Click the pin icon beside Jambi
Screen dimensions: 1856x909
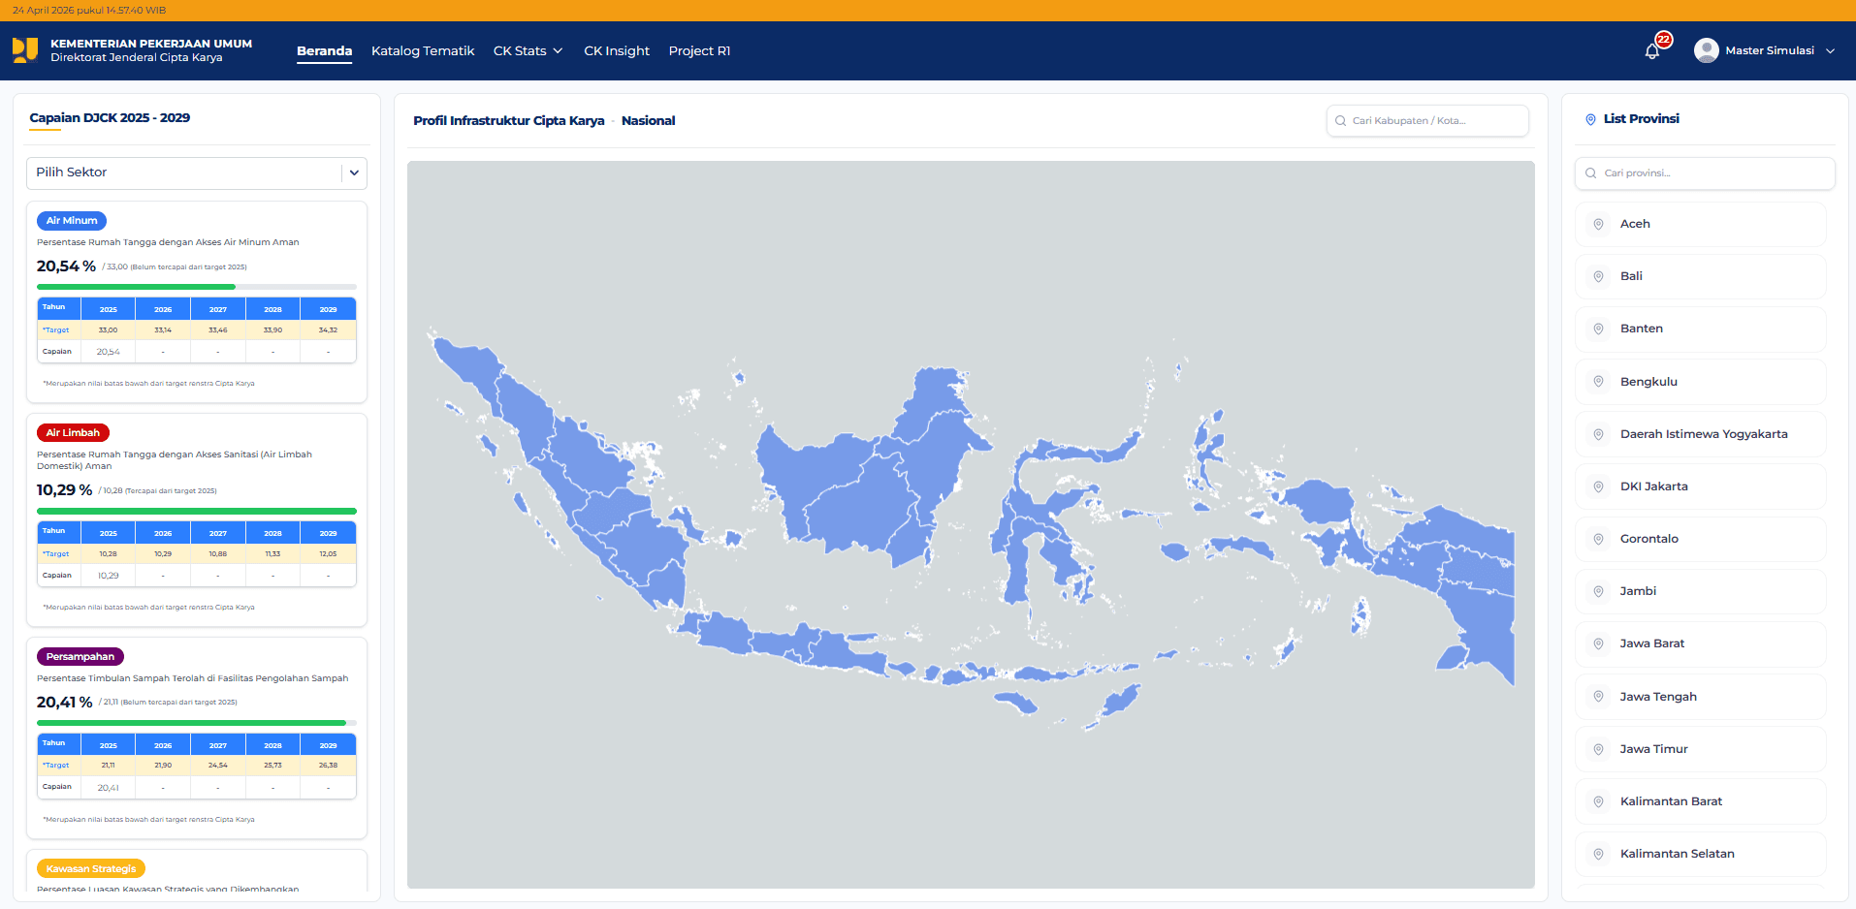pos(1598,591)
